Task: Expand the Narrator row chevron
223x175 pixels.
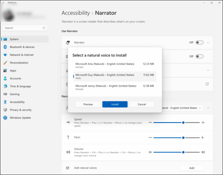Action: (208, 43)
